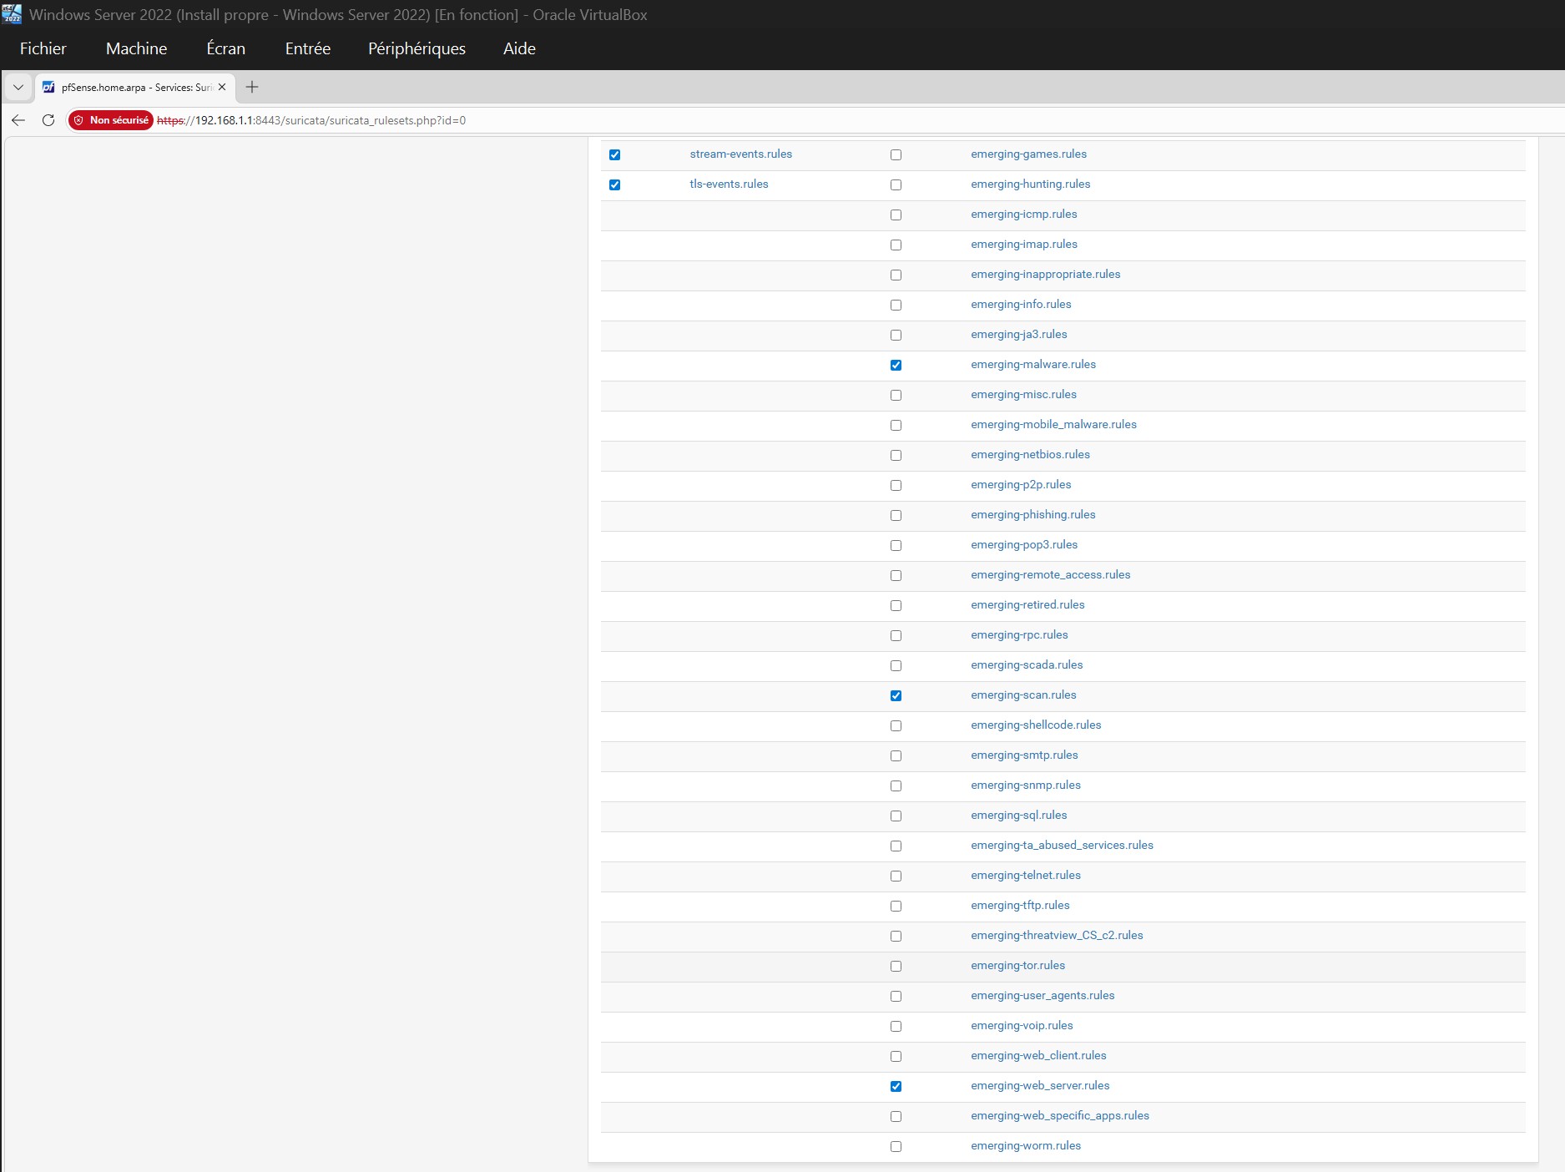Open the emerging-imap.rules link
Screen dimensions: 1565x1172
click(x=1024, y=244)
